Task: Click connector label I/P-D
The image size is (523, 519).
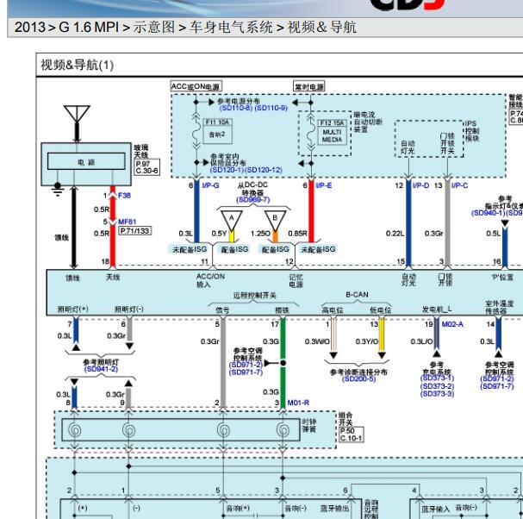Action: [x=420, y=185]
